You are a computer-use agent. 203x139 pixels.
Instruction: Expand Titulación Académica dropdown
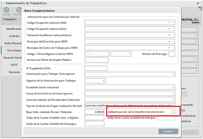pos(169,35)
